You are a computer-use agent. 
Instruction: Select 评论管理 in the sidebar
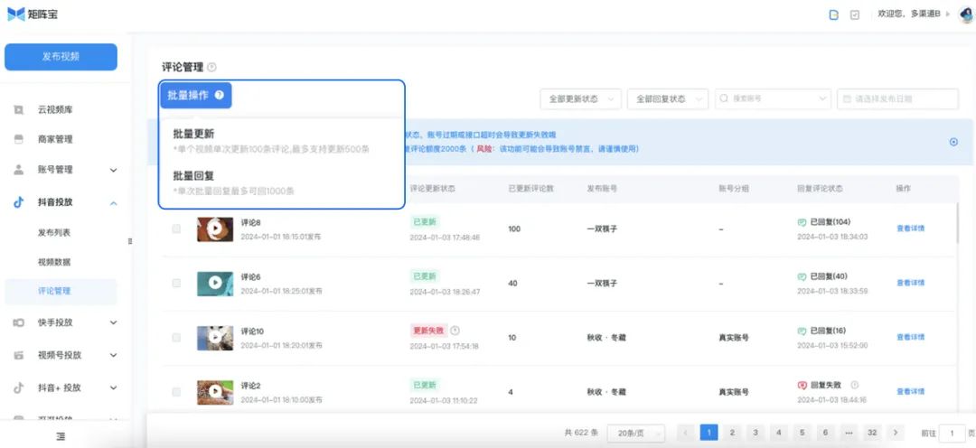click(x=61, y=291)
